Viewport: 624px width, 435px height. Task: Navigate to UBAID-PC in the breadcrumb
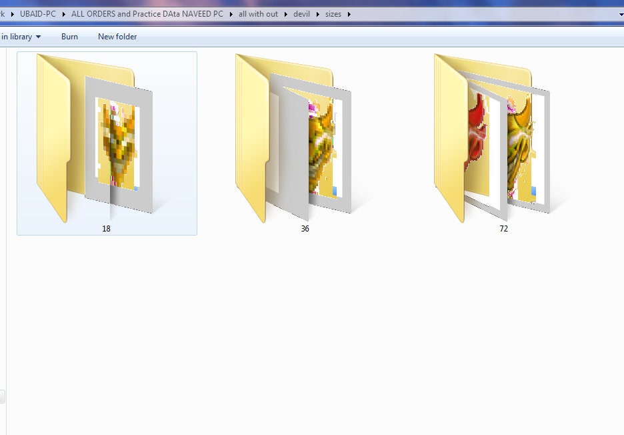point(38,14)
